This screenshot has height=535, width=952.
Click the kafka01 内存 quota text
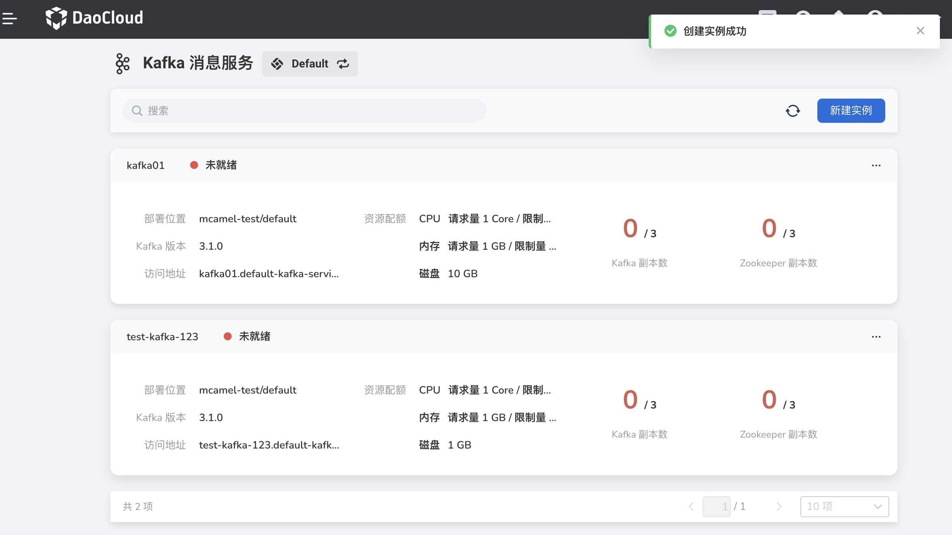pyautogui.click(x=502, y=246)
